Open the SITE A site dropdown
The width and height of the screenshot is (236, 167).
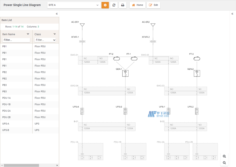coord(74,5)
